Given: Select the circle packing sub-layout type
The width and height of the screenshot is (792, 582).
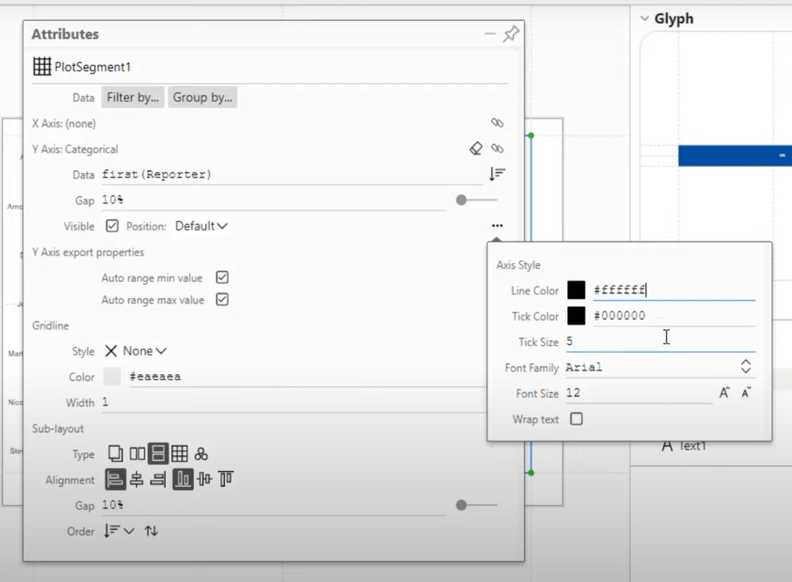Looking at the screenshot, I should pyautogui.click(x=201, y=454).
